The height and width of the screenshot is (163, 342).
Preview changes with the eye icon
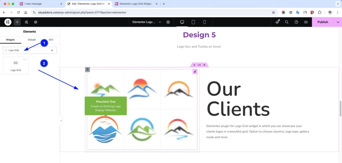coord(306,22)
